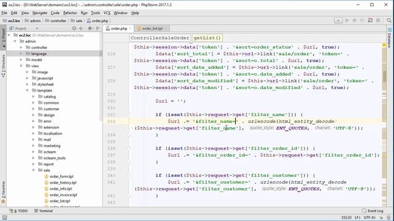Open the VCS menu
The width and height of the screenshot is (394, 221).
coord(107,13)
